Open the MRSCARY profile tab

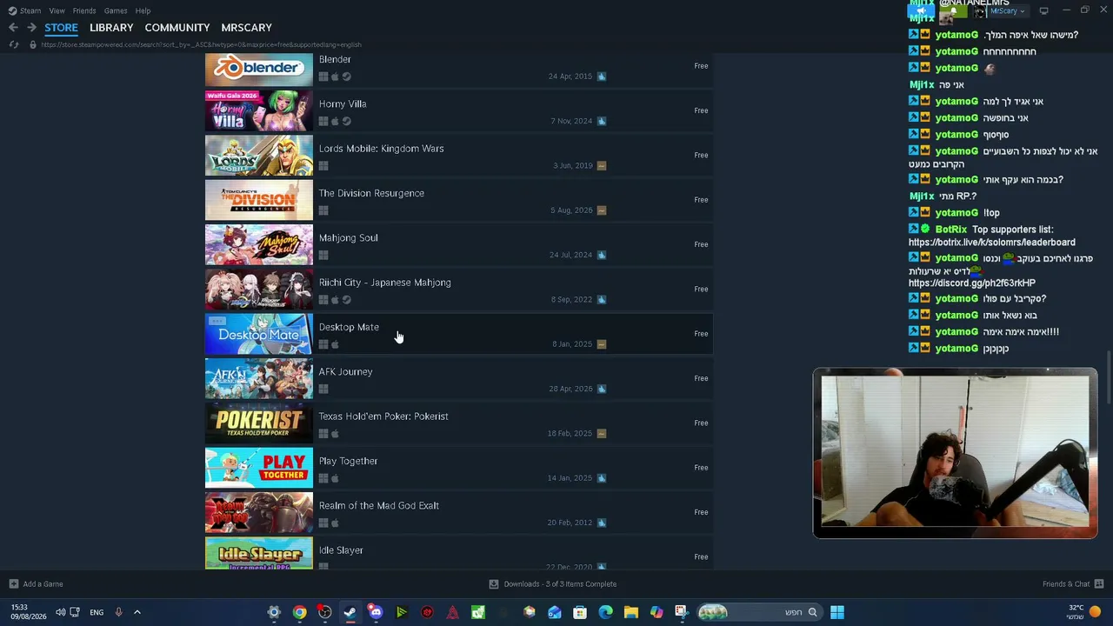tap(247, 28)
